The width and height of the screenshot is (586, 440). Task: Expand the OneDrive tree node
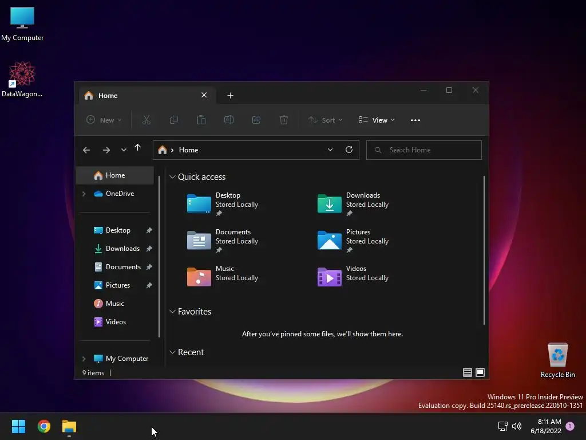[x=84, y=194]
